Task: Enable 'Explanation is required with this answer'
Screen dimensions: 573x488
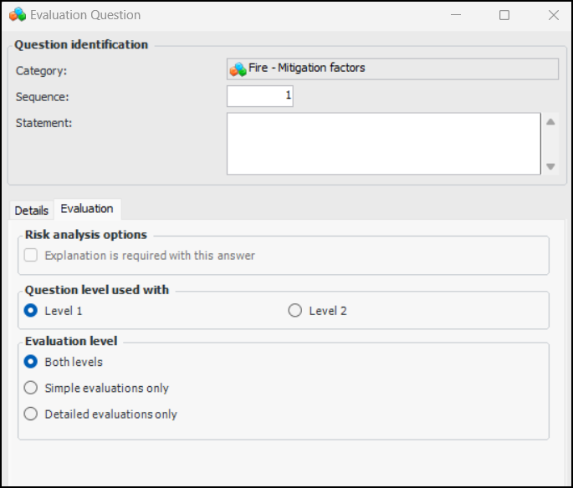Action: click(31, 256)
